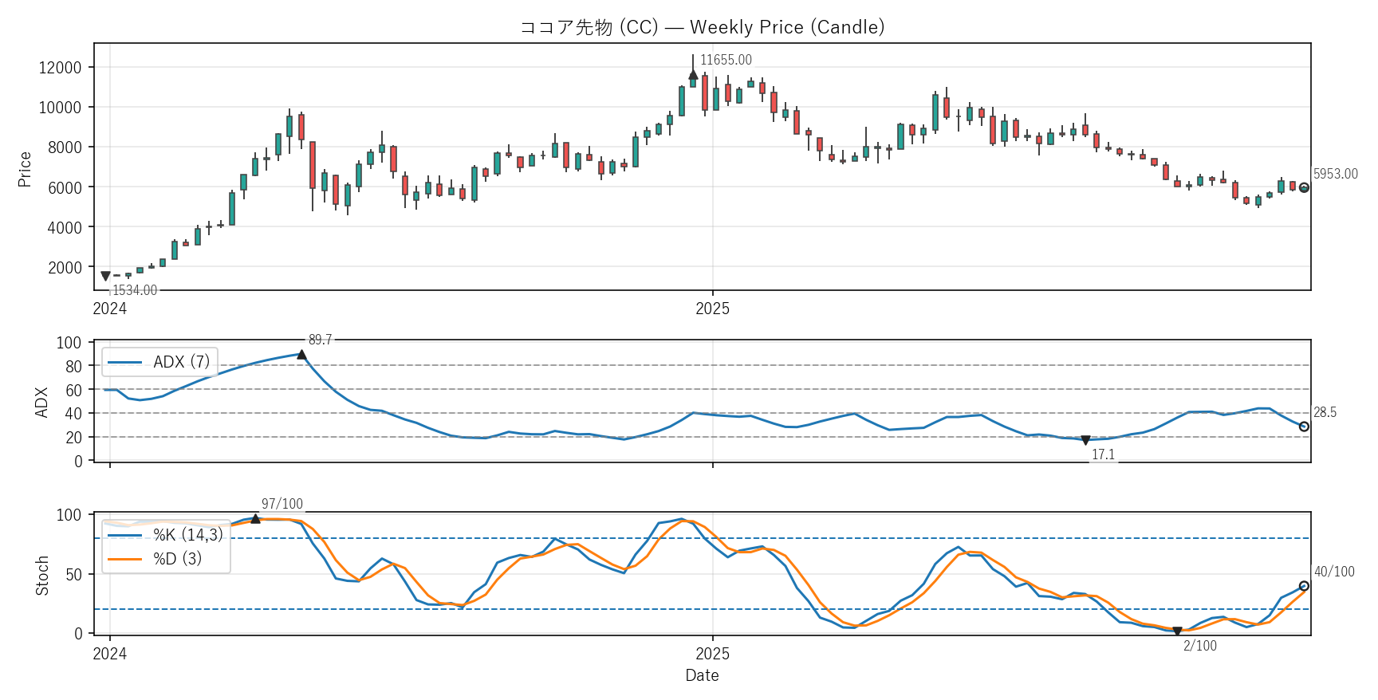Click the 2025 tick label under the price chart
Screen dimensions: 1378x700
pyautogui.click(x=712, y=309)
